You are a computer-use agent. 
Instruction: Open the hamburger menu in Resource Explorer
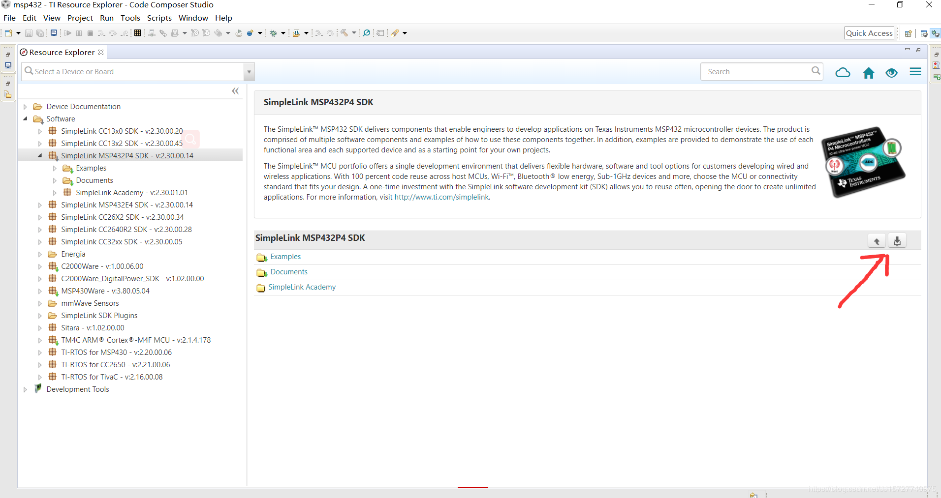click(915, 72)
